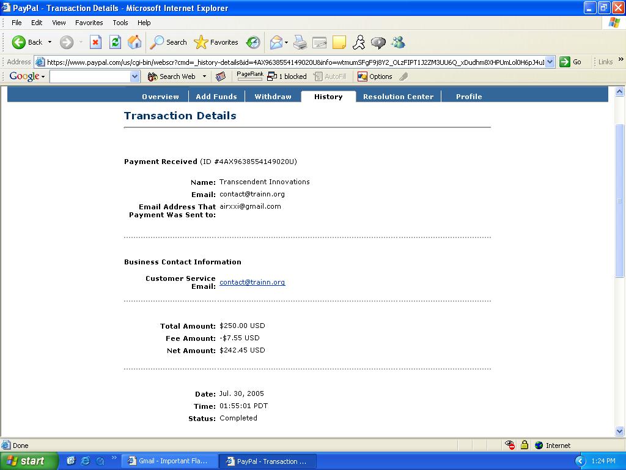This screenshot has height=470, width=626.
Task: Click the PageRank indicator
Action: [250, 75]
